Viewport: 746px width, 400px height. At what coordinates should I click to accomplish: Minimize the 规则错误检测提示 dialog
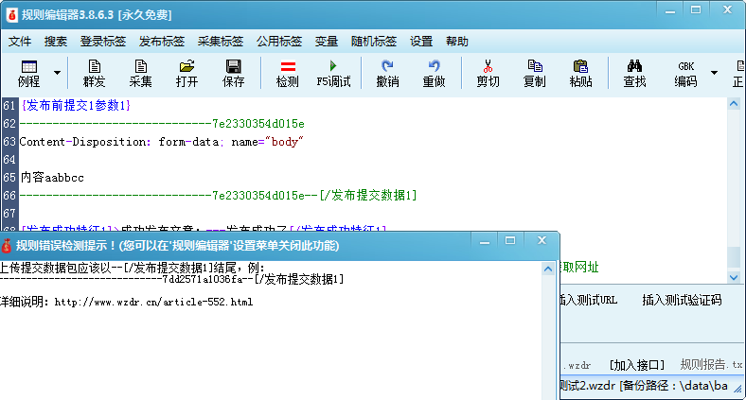(x=485, y=241)
